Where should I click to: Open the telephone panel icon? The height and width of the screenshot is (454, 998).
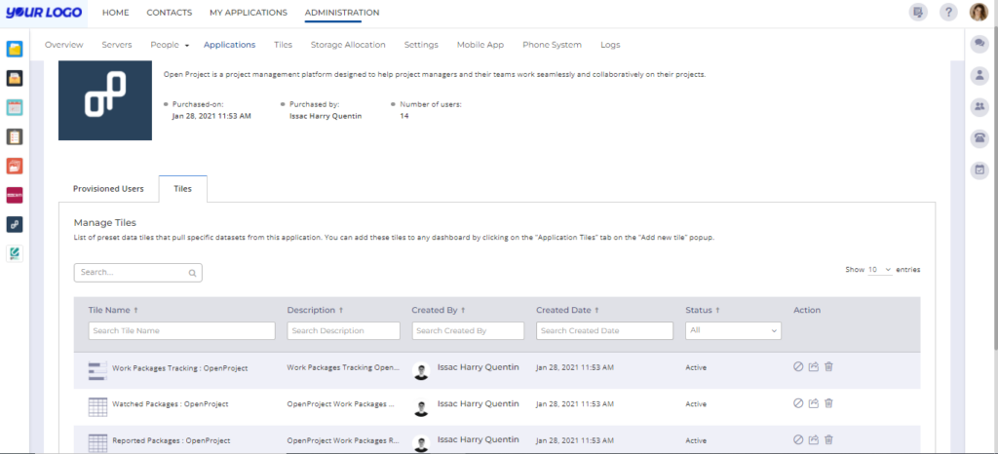pos(979,138)
